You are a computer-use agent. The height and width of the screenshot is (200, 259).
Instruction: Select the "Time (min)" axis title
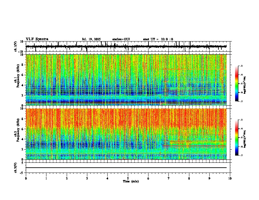131,181
